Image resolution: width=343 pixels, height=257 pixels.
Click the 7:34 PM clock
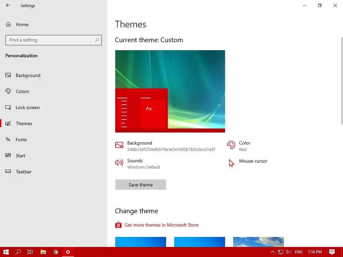coord(315,252)
